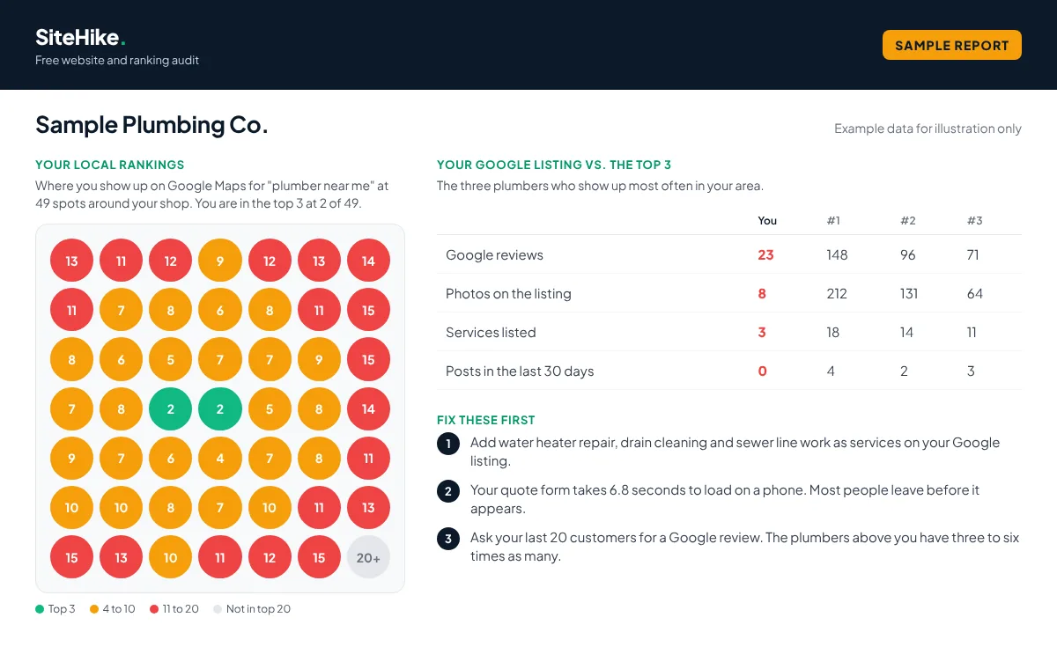Viewport: 1057px width, 669px height.
Task: Click the 64 photos value
Action: click(x=975, y=294)
